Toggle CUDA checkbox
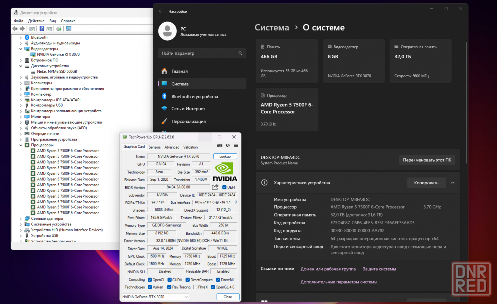This screenshot has height=304, width=497. 169,280
